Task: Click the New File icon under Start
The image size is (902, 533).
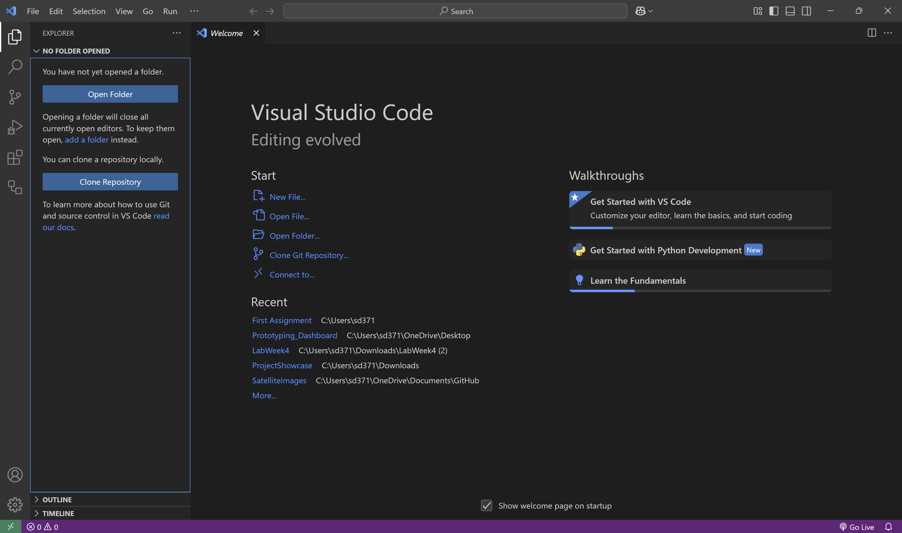Action: [258, 196]
